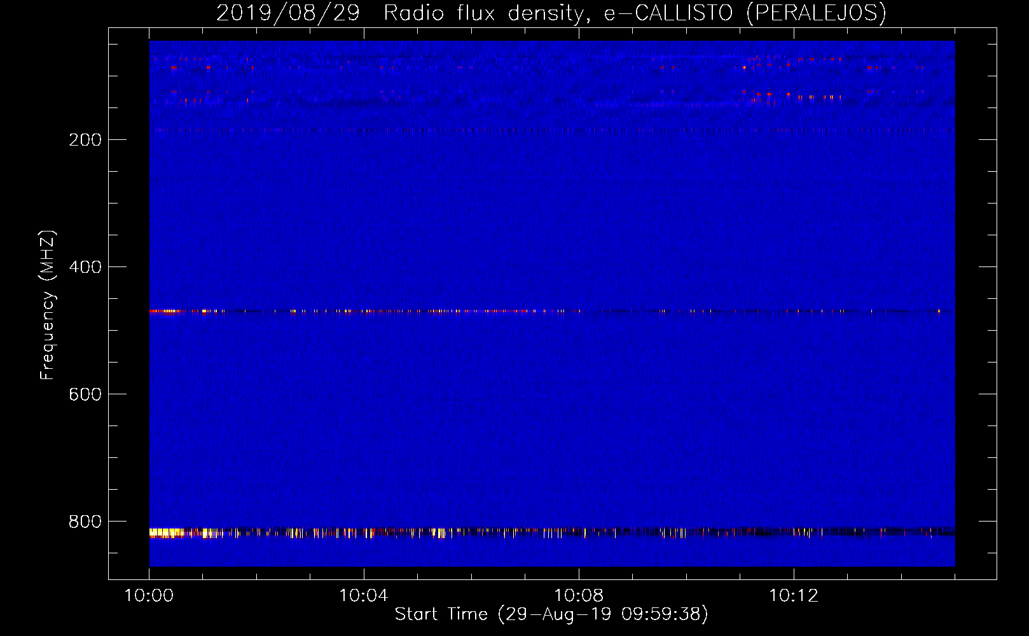Click the red interference line near 470 MHz

pos(552,312)
